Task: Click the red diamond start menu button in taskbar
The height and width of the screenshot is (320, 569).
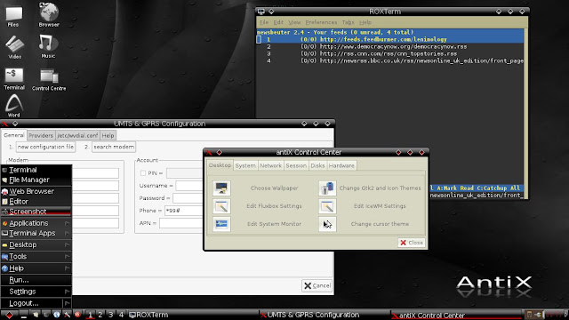Action: (x=9, y=315)
